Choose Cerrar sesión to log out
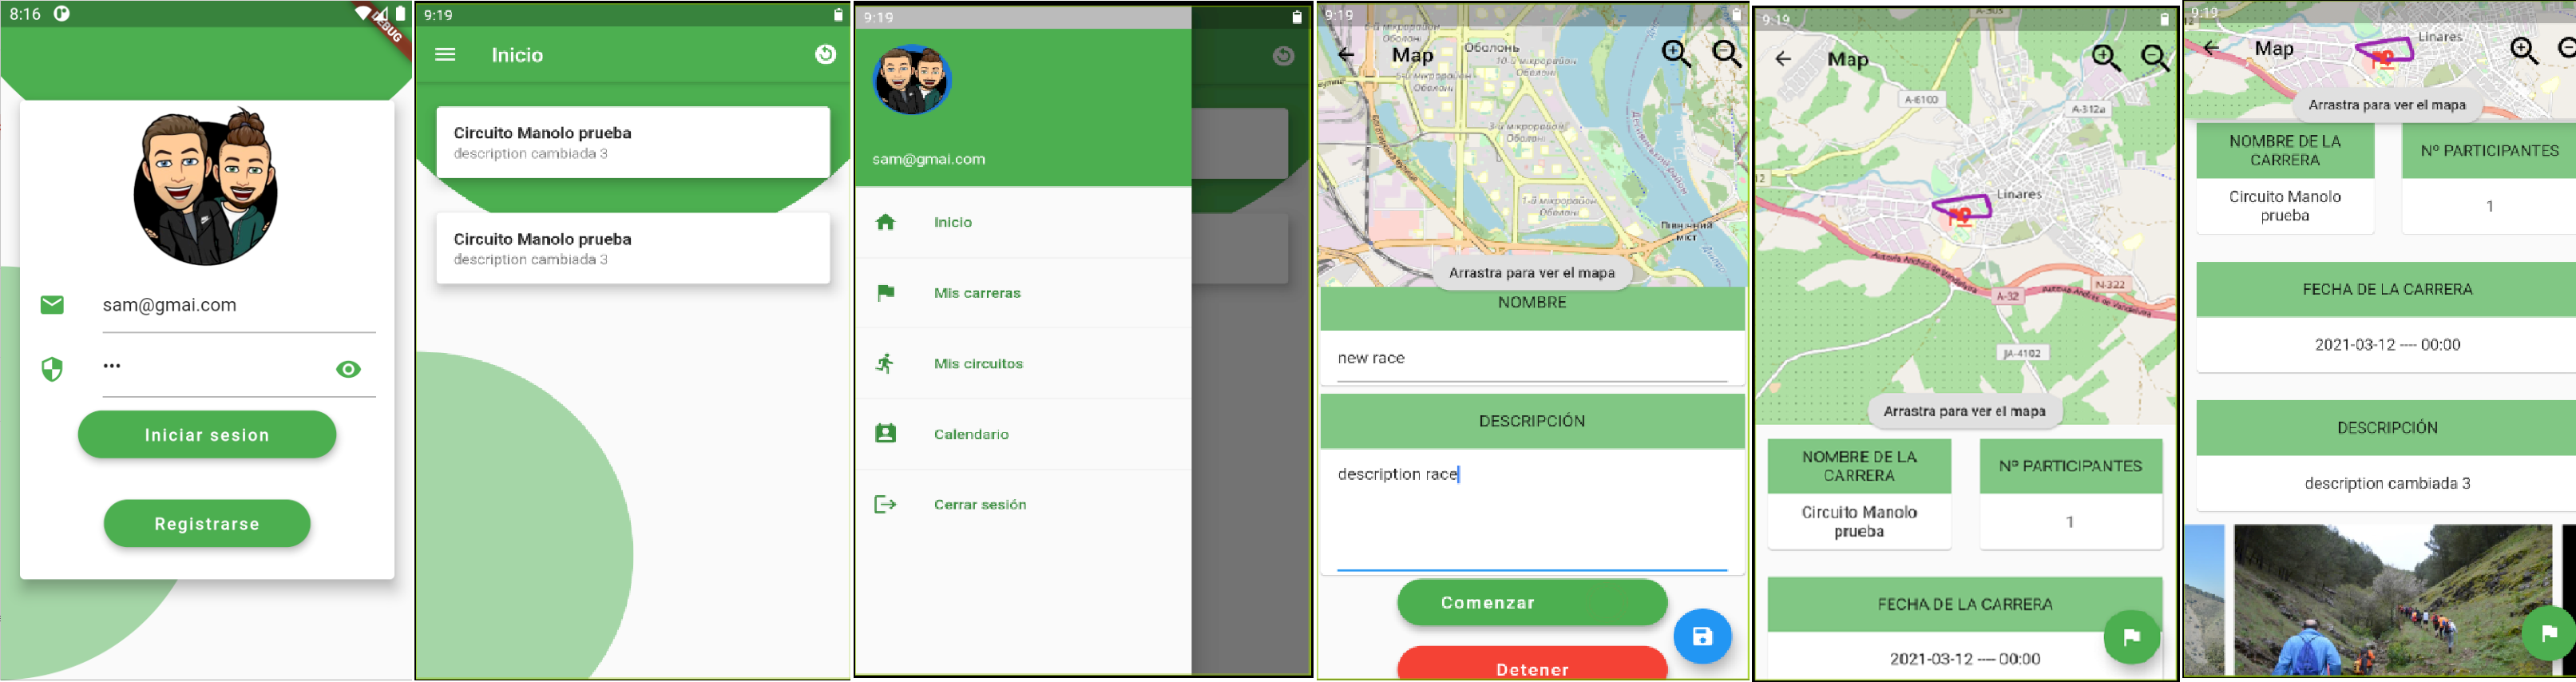Screen dimensions: 2576x682 click(x=979, y=505)
